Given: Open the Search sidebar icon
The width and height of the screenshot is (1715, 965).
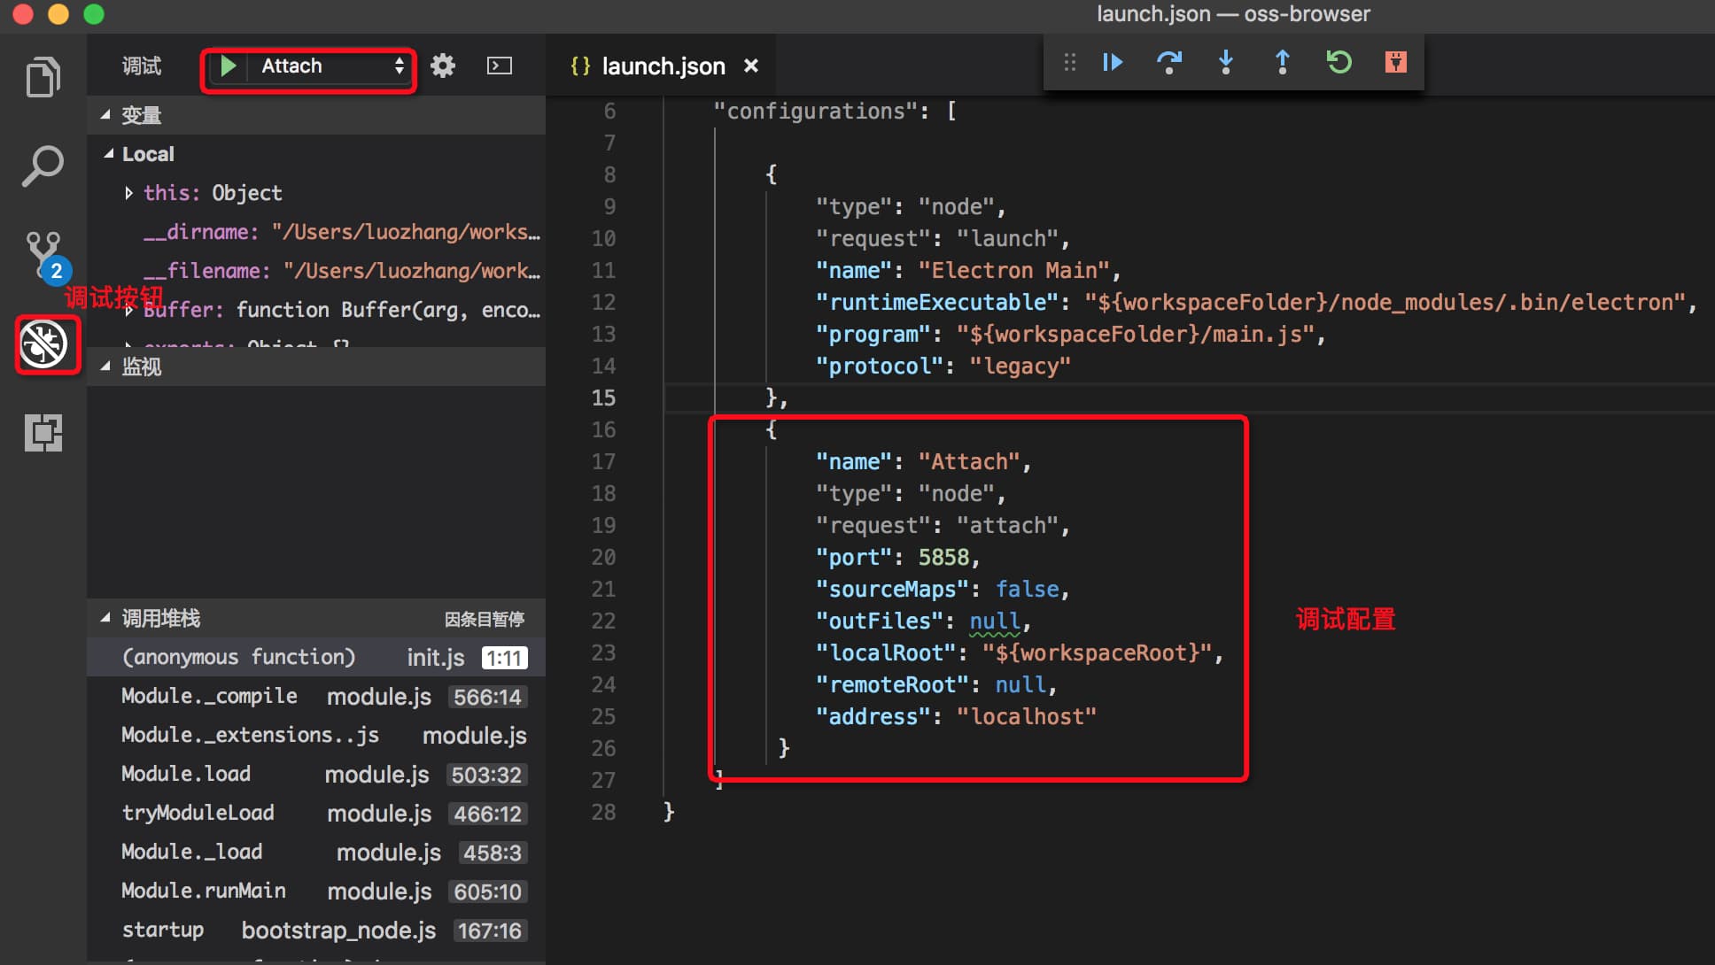Looking at the screenshot, I should click(x=43, y=166).
